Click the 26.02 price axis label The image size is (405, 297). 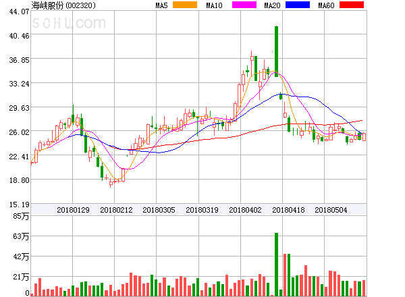[x=19, y=132]
